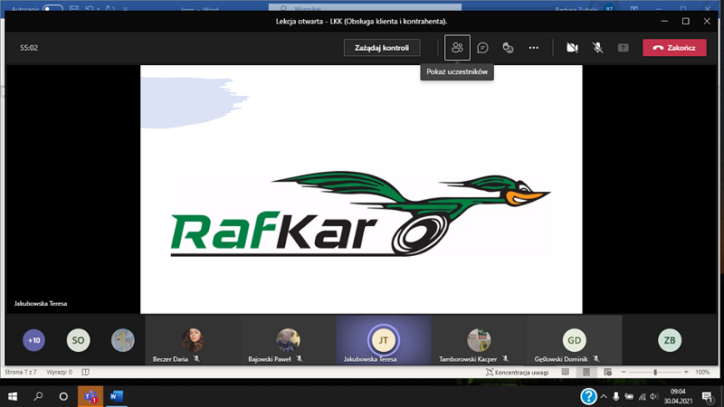The height and width of the screenshot is (407, 724).
Task: Click Wyrazy: 0 word count in Word
Action: (x=59, y=372)
